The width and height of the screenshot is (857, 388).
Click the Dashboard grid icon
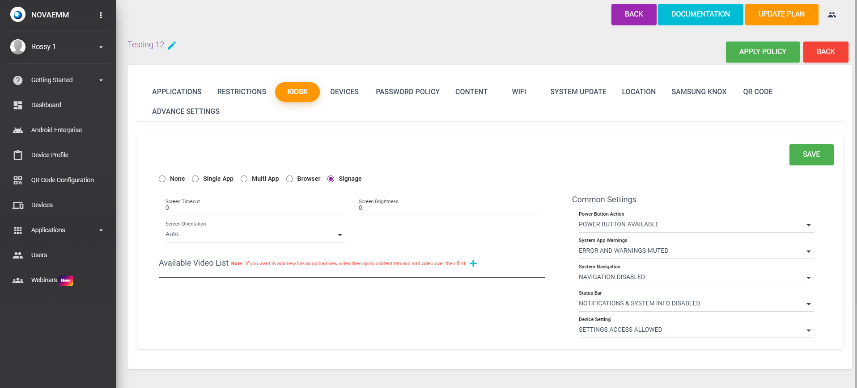click(x=18, y=105)
